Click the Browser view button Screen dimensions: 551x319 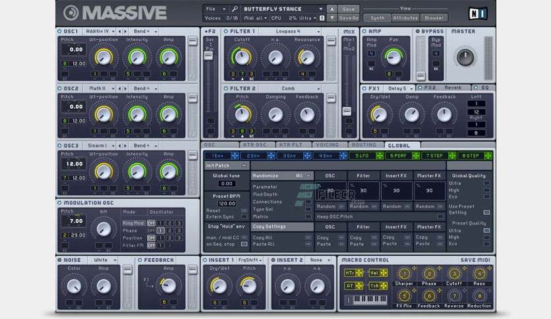point(434,18)
